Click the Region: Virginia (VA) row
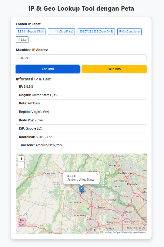The image size is (164, 247). click(x=81, y=112)
